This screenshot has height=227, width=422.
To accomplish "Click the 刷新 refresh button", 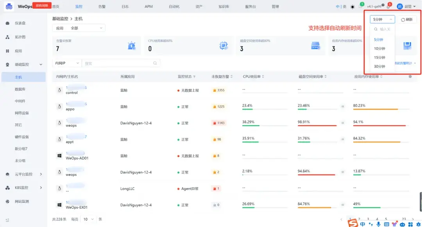I will point(407,19).
